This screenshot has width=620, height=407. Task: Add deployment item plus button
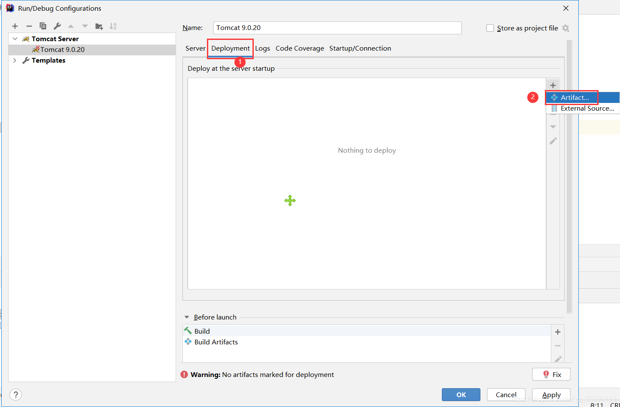point(553,85)
